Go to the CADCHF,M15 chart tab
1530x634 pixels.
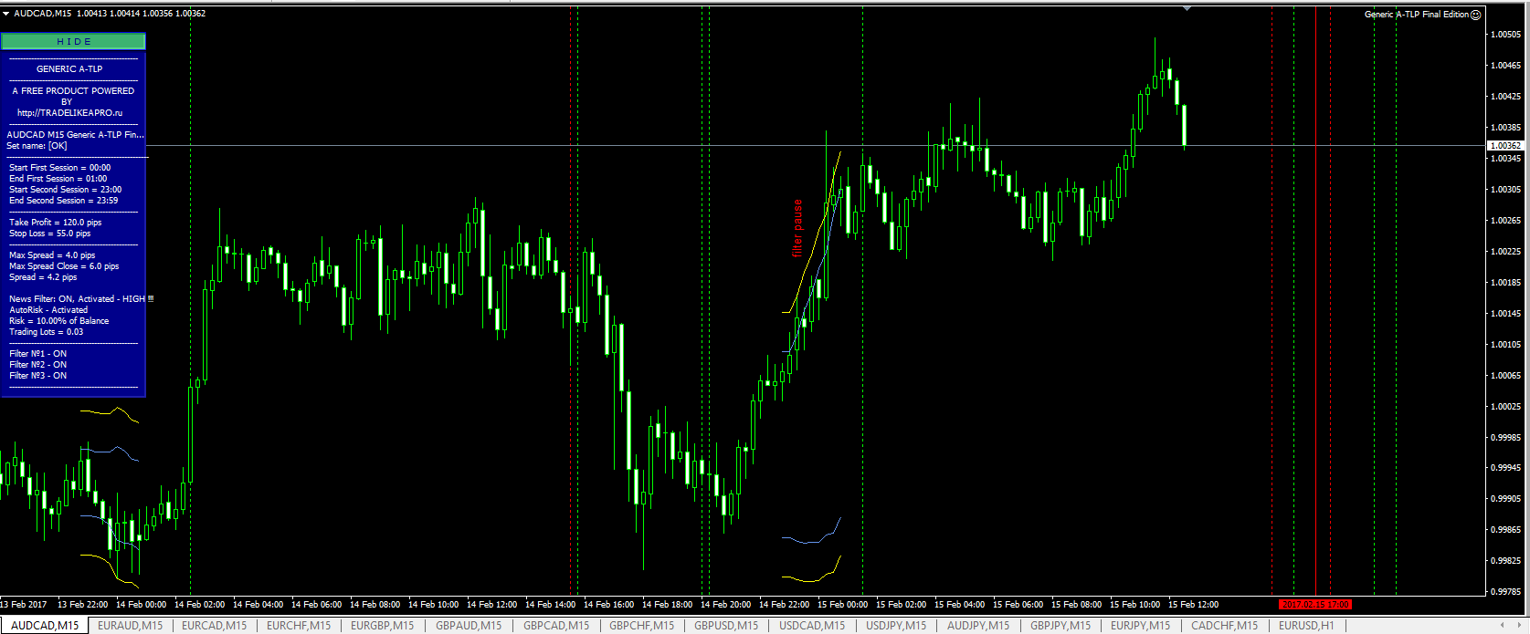click(1224, 626)
